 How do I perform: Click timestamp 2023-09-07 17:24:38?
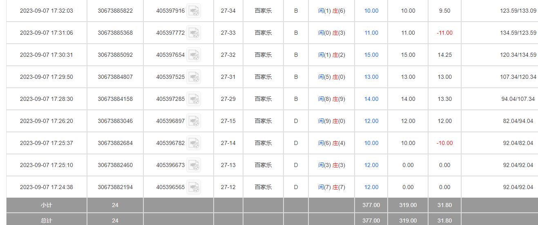point(47,187)
